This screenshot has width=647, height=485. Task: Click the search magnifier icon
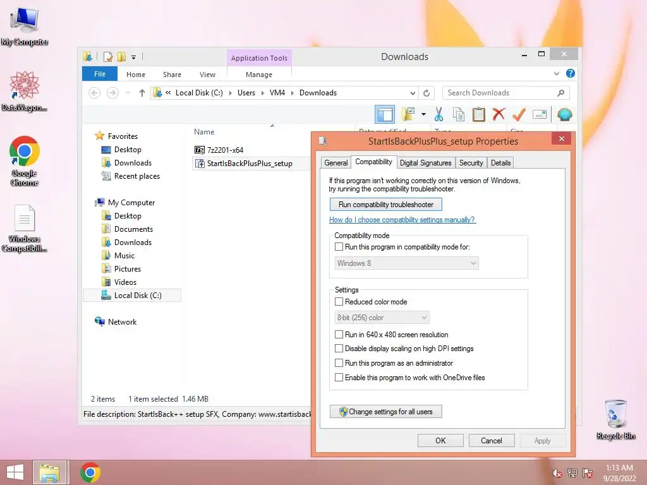point(560,93)
